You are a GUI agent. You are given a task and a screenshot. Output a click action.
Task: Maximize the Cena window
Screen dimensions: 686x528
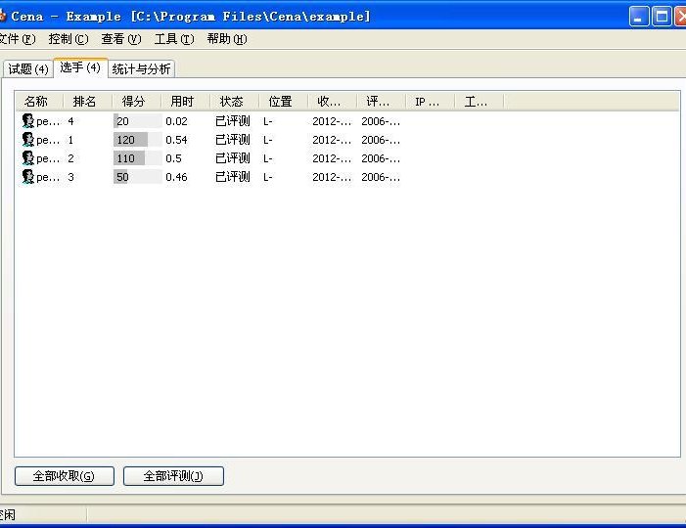pyautogui.click(x=662, y=17)
